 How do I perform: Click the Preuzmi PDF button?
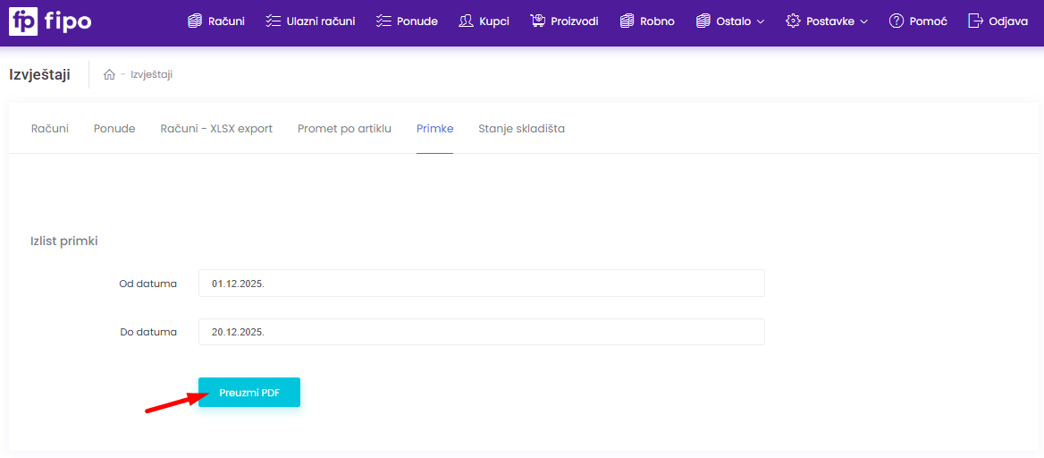(x=249, y=393)
